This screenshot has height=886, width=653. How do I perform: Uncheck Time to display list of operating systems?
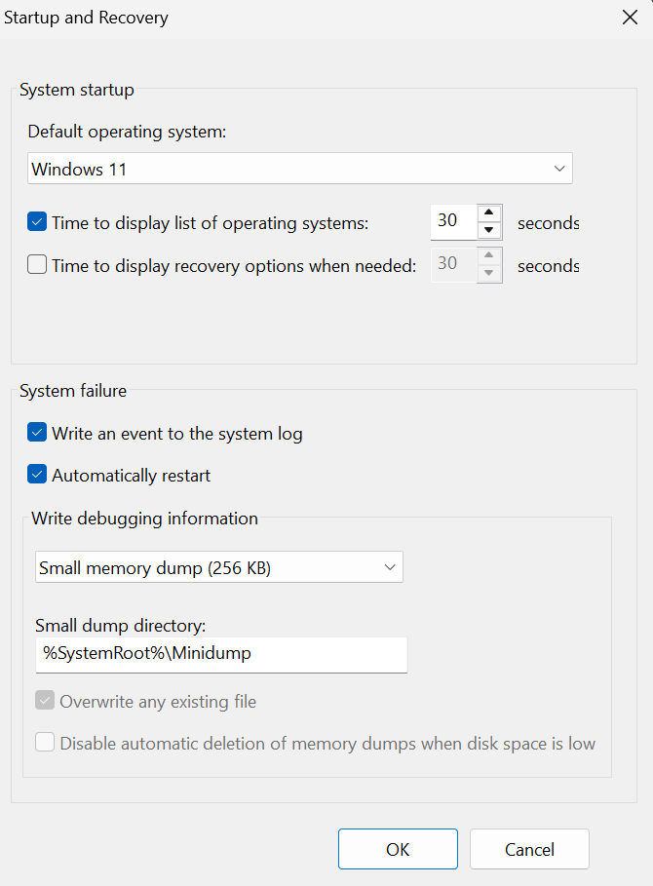click(x=37, y=221)
